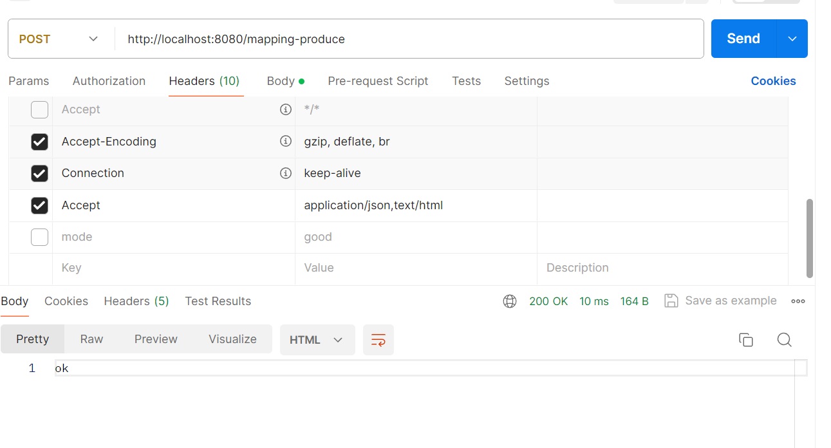Click the info icon beside Connection header

[286, 173]
